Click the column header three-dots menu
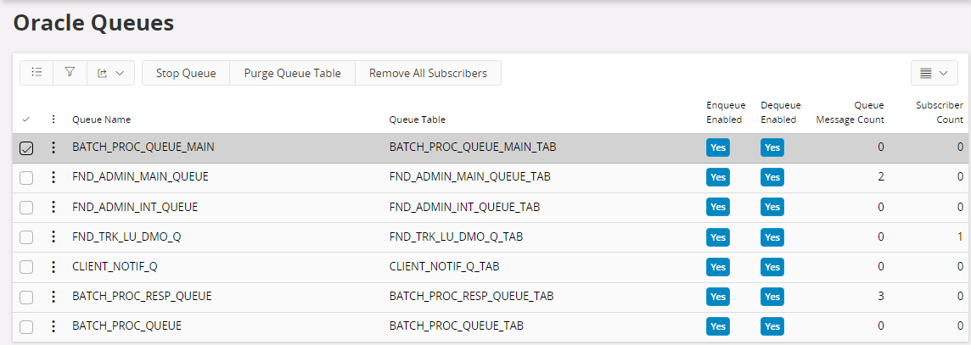 pos(53,120)
